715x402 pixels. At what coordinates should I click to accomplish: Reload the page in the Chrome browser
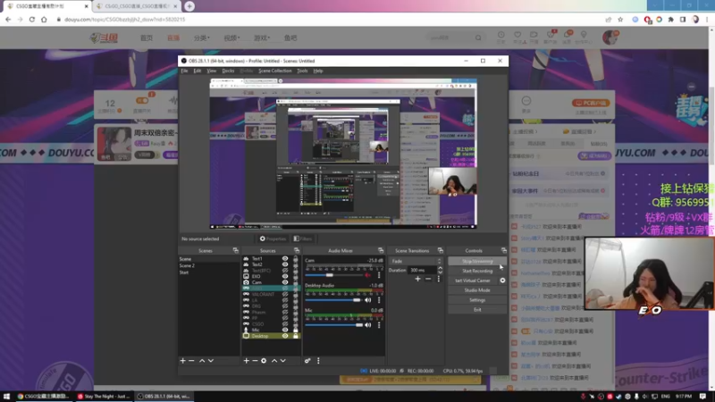[32, 20]
